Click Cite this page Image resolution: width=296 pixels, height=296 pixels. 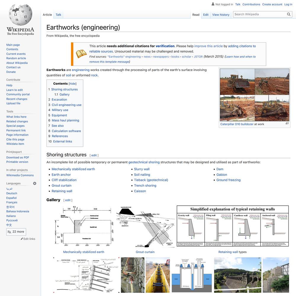coord(15,139)
